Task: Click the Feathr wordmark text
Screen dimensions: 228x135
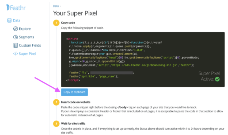Action: click(18, 8)
